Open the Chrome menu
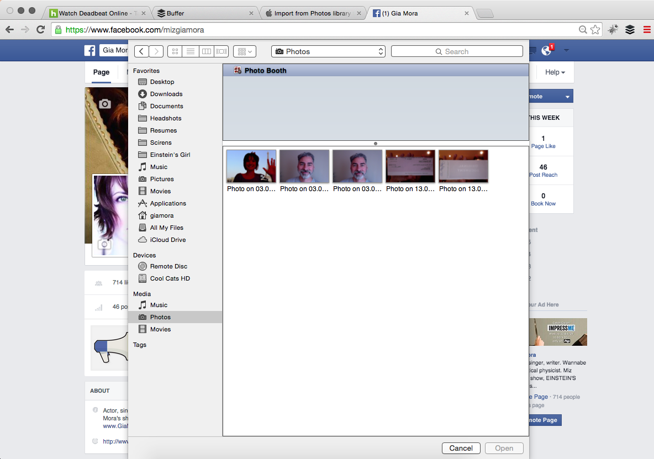 (647, 30)
